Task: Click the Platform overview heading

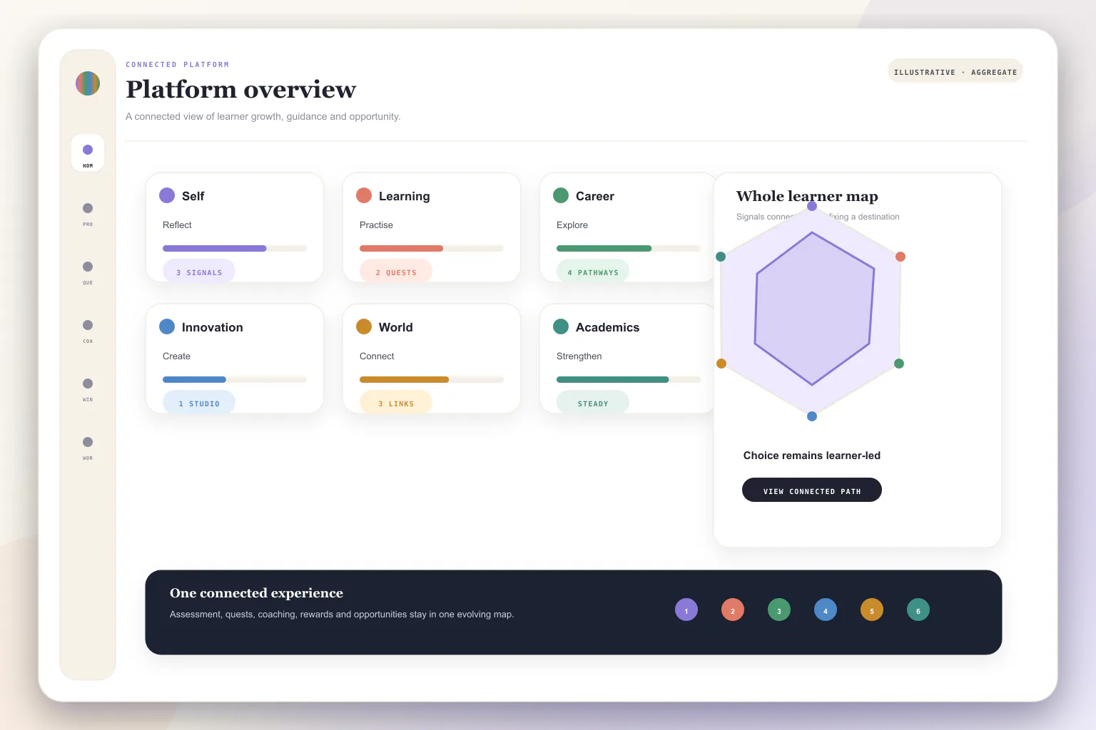Action: [x=241, y=90]
